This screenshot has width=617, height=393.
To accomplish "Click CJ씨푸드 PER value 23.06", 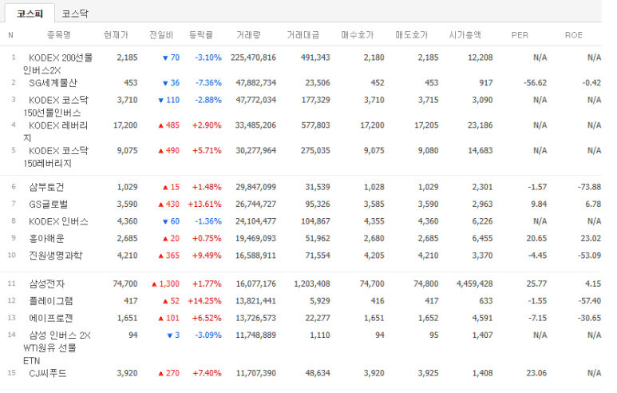I will [x=536, y=373].
